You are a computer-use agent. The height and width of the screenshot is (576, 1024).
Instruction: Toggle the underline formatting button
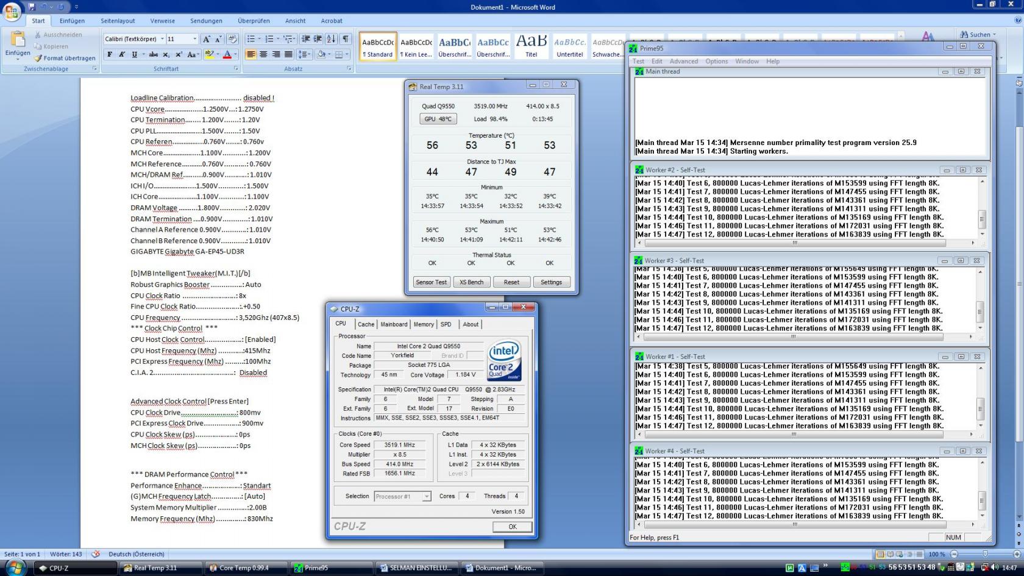click(135, 54)
